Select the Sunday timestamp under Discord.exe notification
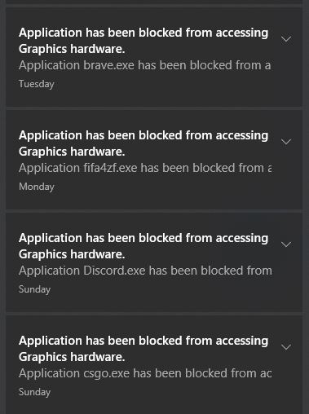This screenshot has width=309, height=414. (34, 289)
